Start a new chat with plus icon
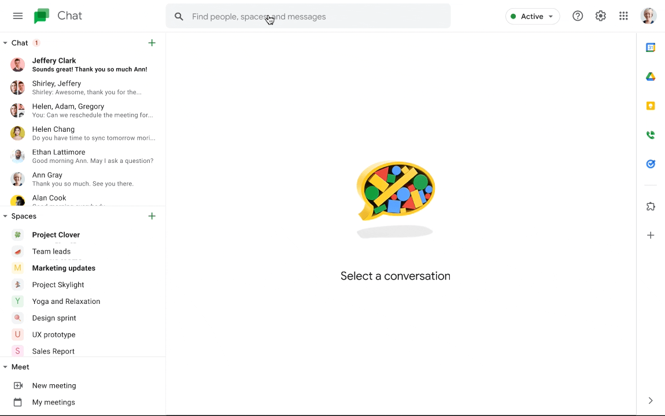The width and height of the screenshot is (665, 416). click(x=152, y=43)
